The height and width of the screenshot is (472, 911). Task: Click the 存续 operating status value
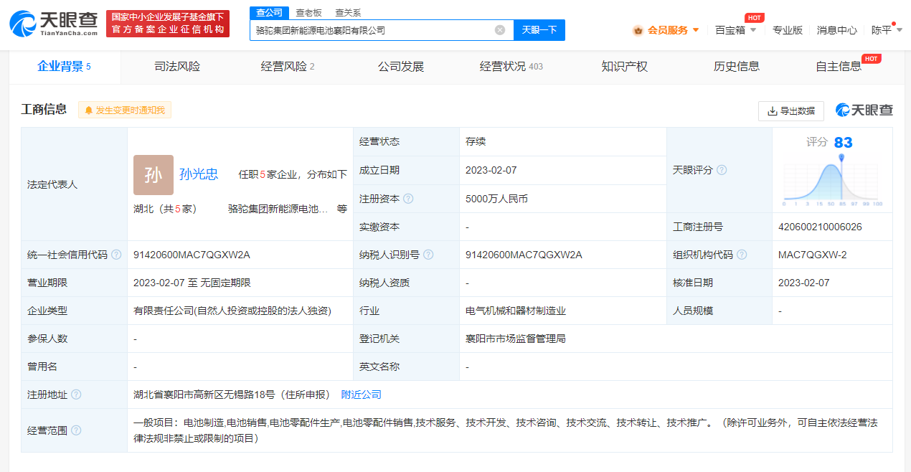(476, 142)
